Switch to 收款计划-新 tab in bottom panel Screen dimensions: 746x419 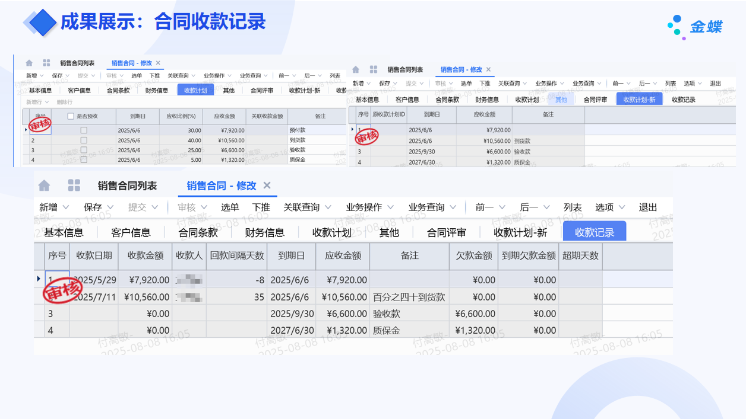pos(520,232)
